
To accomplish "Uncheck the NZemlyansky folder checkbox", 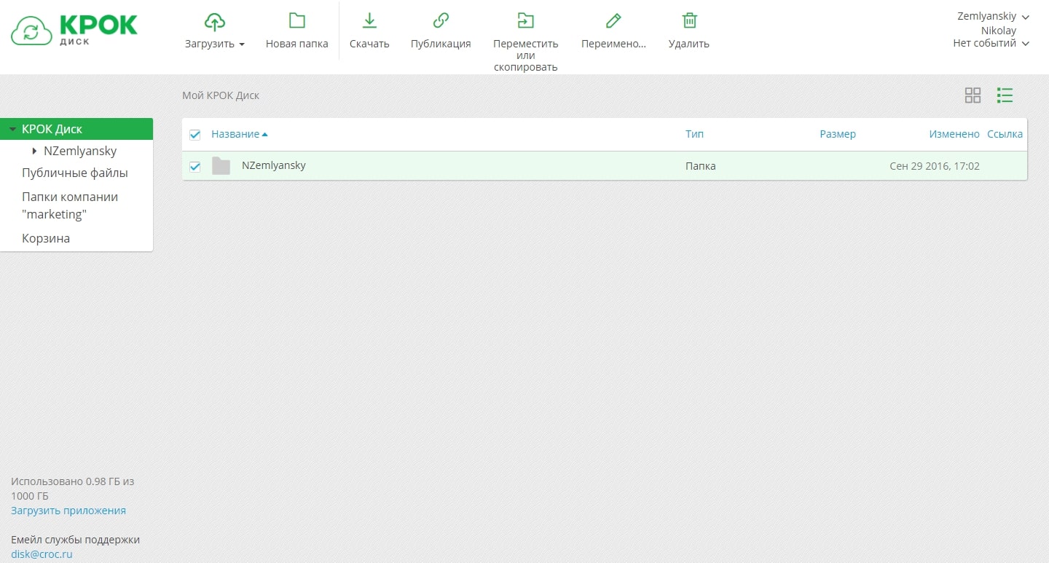I will pos(195,167).
